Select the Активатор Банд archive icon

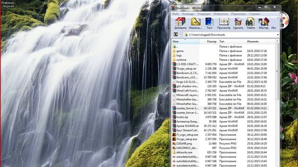pyautogui.click(x=174, y=122)
